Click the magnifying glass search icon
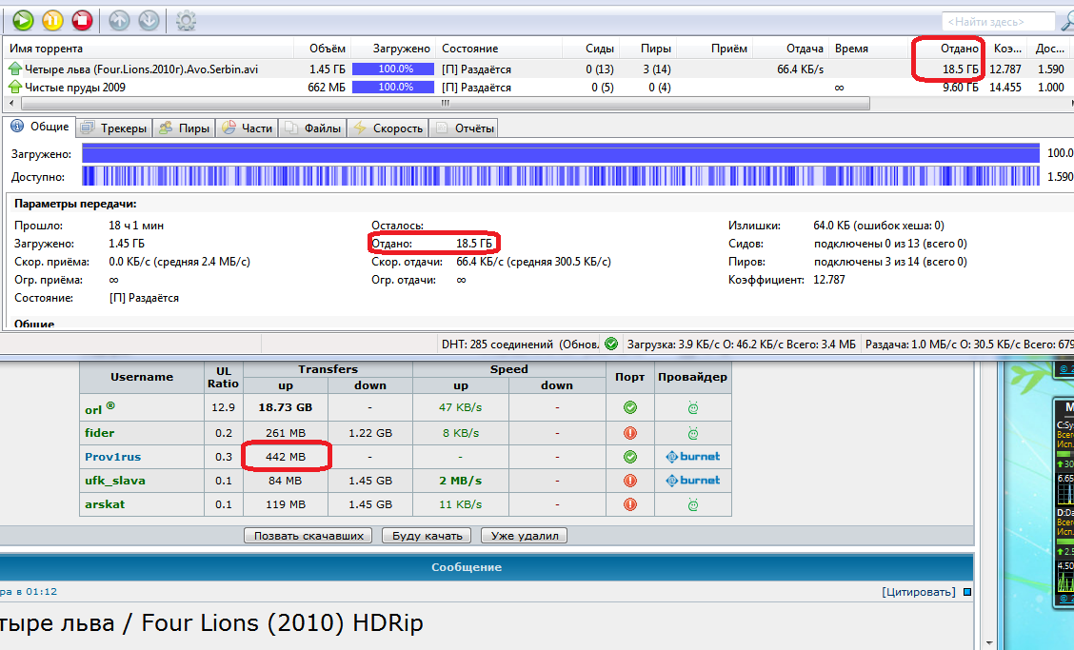This screenshot has width=1074, height=650. (x=1066, y=20)
